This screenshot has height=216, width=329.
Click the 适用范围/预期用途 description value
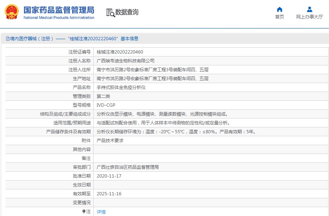pyautogui.click(x=164, y=123)
